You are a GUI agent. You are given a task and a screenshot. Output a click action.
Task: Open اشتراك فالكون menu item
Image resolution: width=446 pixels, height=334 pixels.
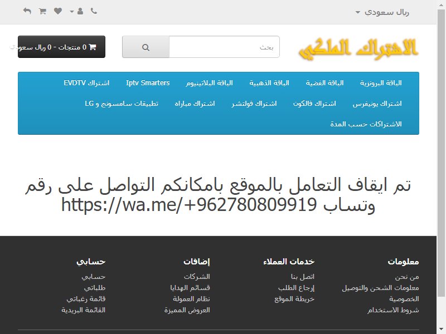pyautogui.click(x=314, y=104)
